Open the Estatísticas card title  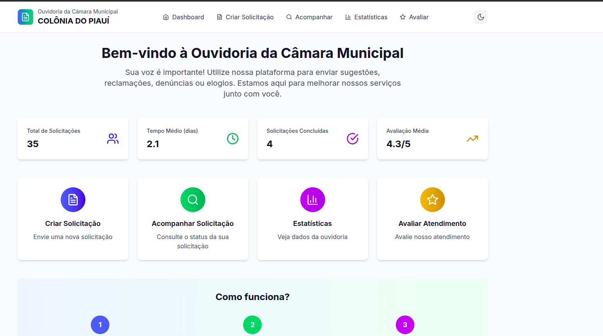pyautogui.click(x=313, y=224)
